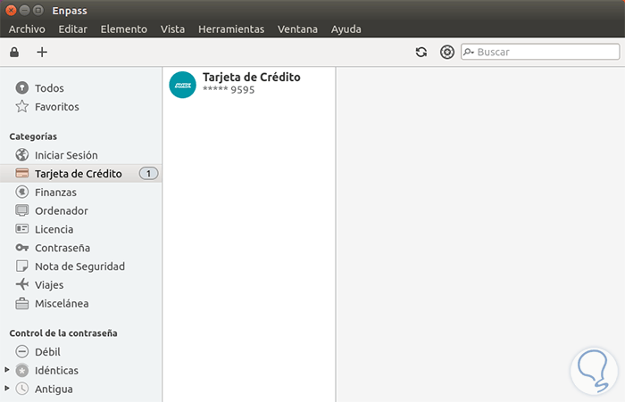Open the Ventana menu
The image size is (625, 402).
pyautogui.click(x=297, y=29)
